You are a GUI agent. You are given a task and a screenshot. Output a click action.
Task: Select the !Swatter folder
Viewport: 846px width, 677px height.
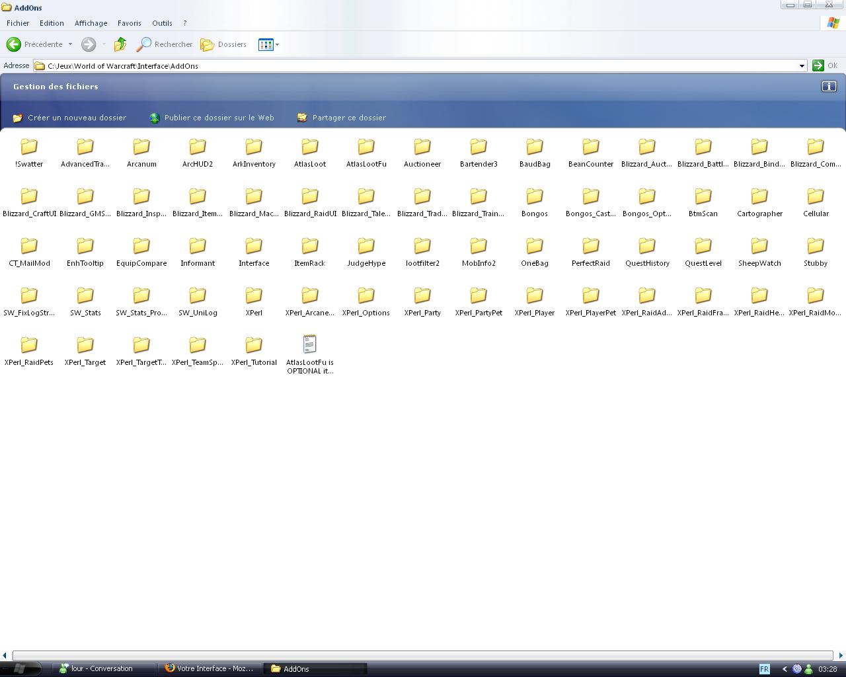pos(29,153)
